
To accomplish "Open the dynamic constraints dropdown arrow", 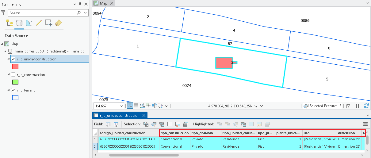I will [166, 106].
